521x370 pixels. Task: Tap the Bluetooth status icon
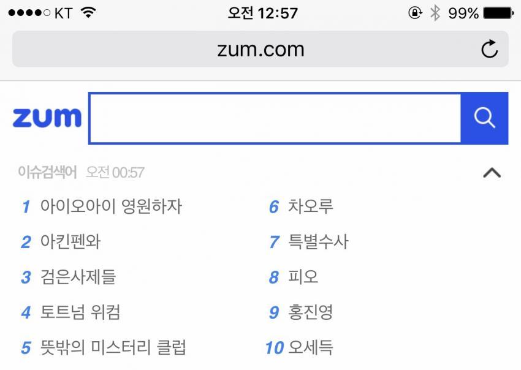click(435, 13)
